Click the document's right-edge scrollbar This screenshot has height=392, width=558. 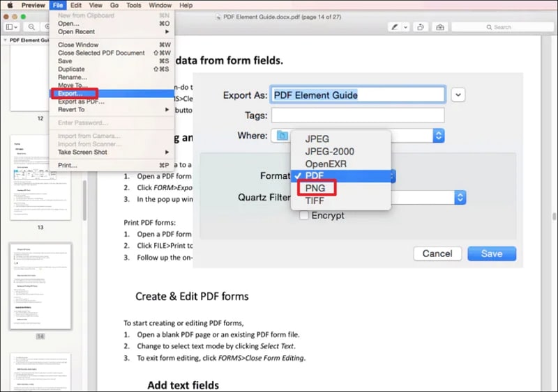[554, 217]
